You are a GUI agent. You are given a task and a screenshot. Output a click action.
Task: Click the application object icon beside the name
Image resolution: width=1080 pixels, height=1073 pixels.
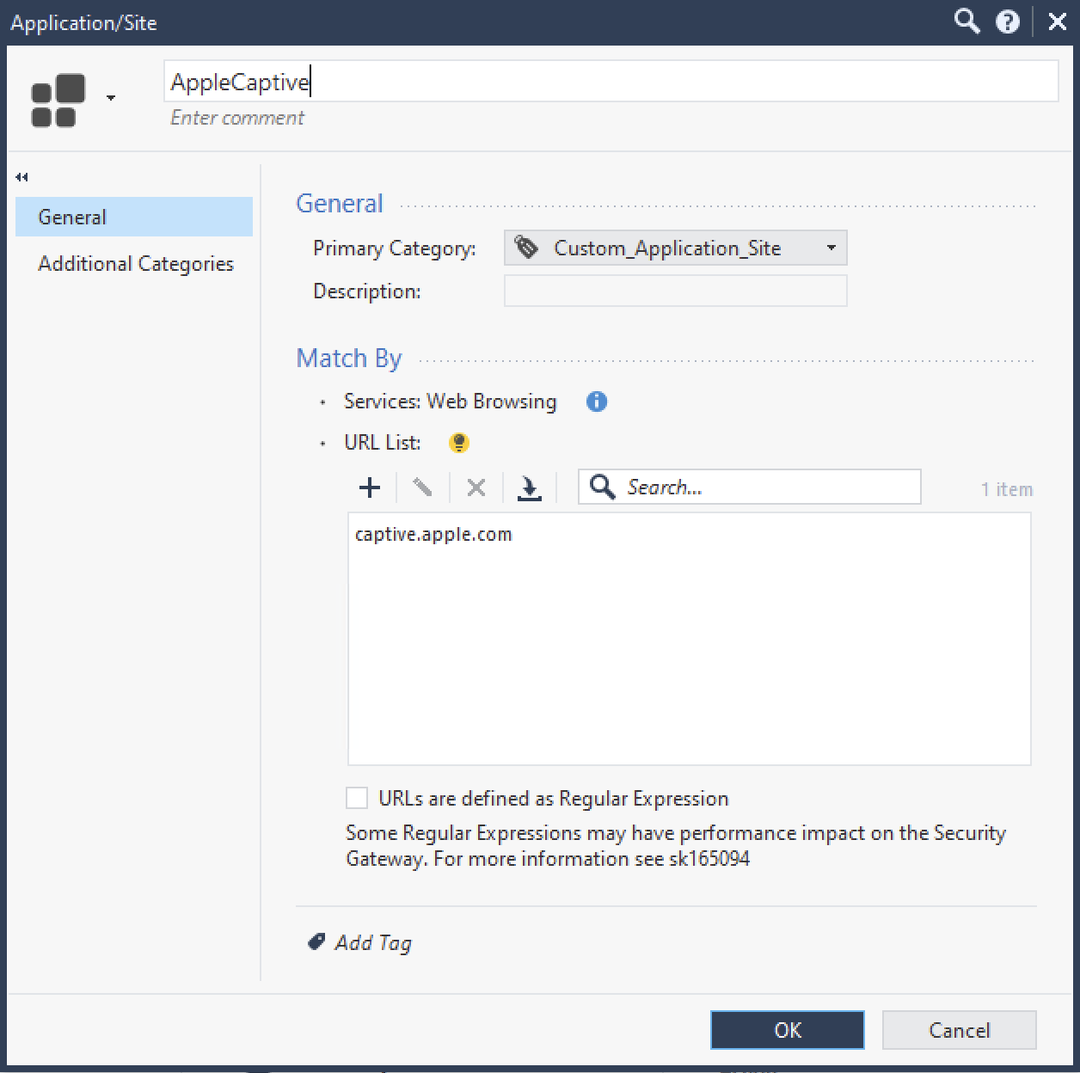(x=58, y=100)
